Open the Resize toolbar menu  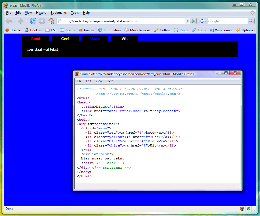tap(185, 30)
